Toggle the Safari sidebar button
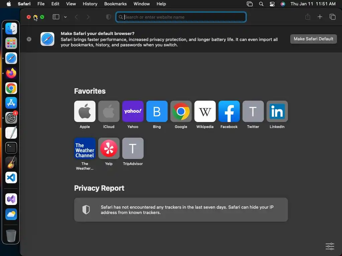Image resolution: width=342 pixels, height=256 pixels. [56, 17]
